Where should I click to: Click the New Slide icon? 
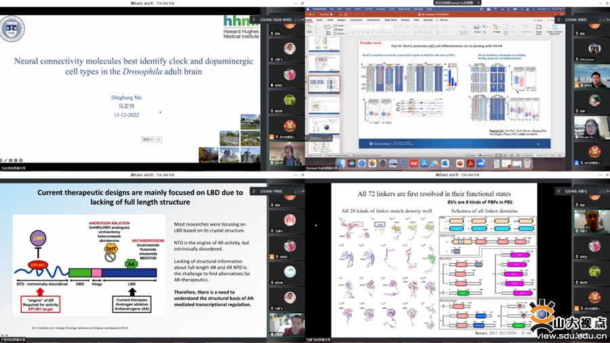[329, 28]
